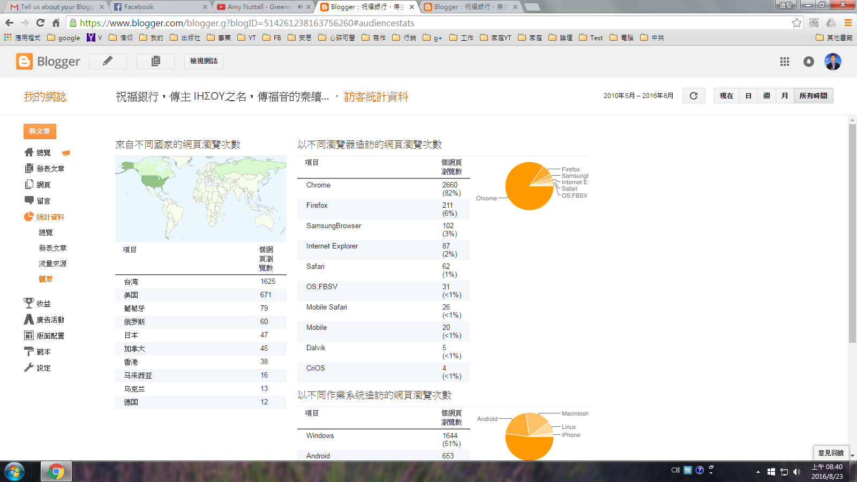Click the 廣告活動 campaigns icon
This screenshot has width=857, height=482.
click(29, 319)
